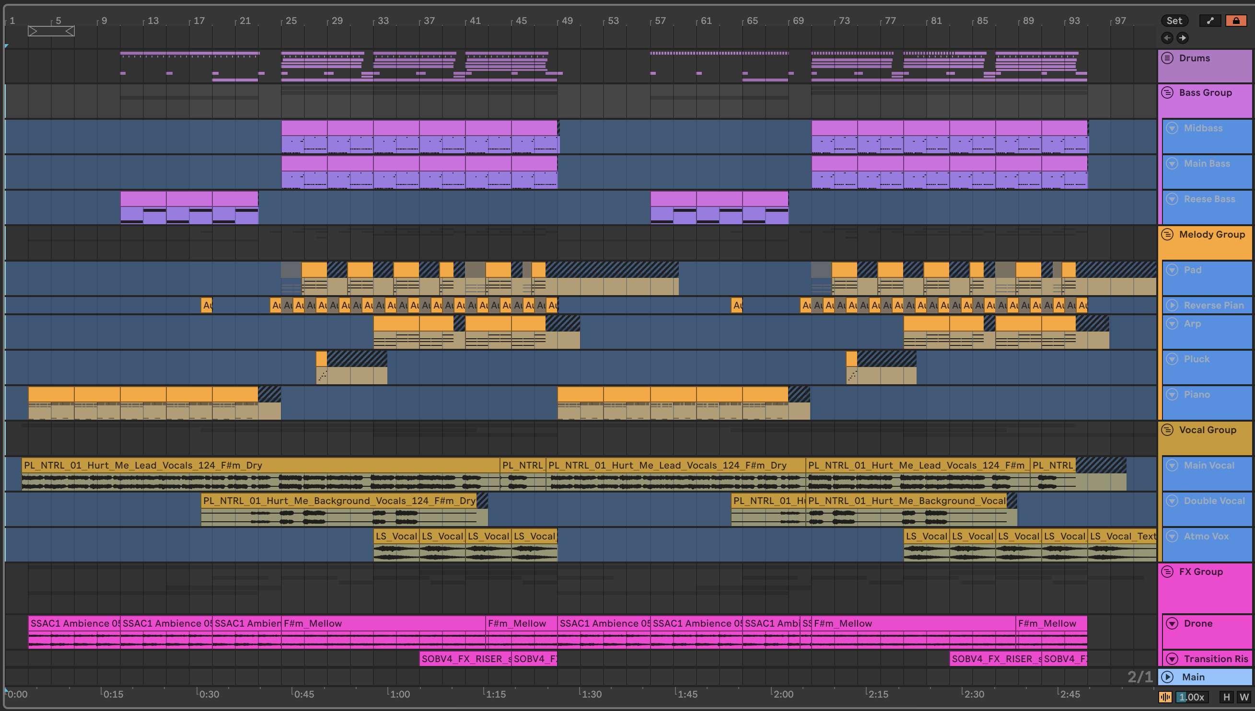1255x711 pixels.
Task: Toggle Automation Mode link icon
Action: point(1210,21)
